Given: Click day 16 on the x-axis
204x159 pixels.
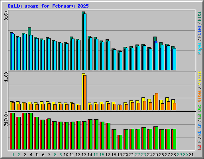Looking at the screenshot, I should [x=102, y=155].
